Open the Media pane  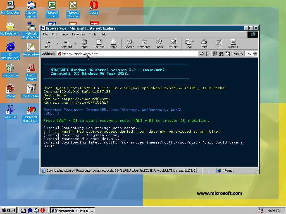point(159,44)
